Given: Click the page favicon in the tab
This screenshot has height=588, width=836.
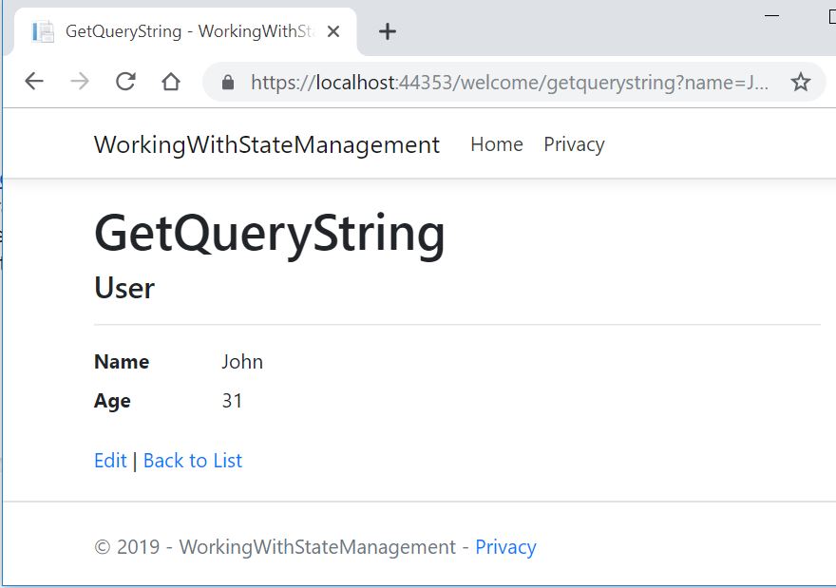Looking at the screenshot, I should [x=43, y=31].
